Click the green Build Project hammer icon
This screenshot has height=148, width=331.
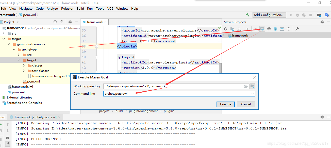pyautogui.click(x=247, y=15)
